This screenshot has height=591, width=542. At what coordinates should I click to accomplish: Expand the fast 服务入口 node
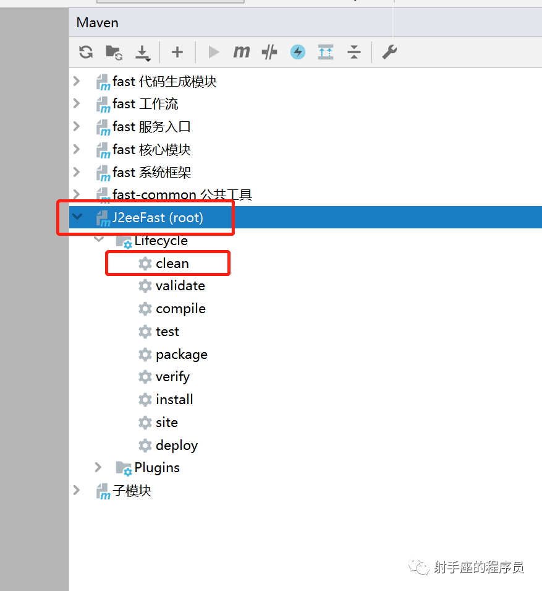point(77,126)
